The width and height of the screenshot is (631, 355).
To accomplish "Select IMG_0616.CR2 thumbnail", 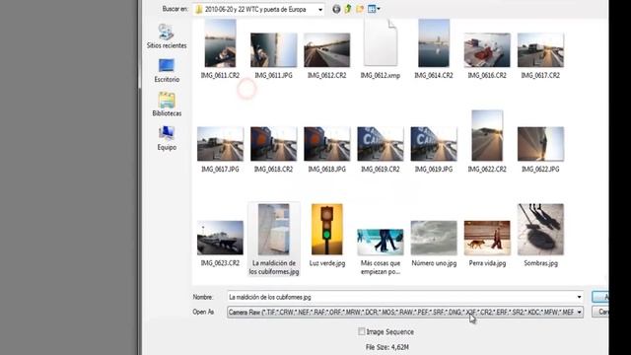I will point(487,50).
